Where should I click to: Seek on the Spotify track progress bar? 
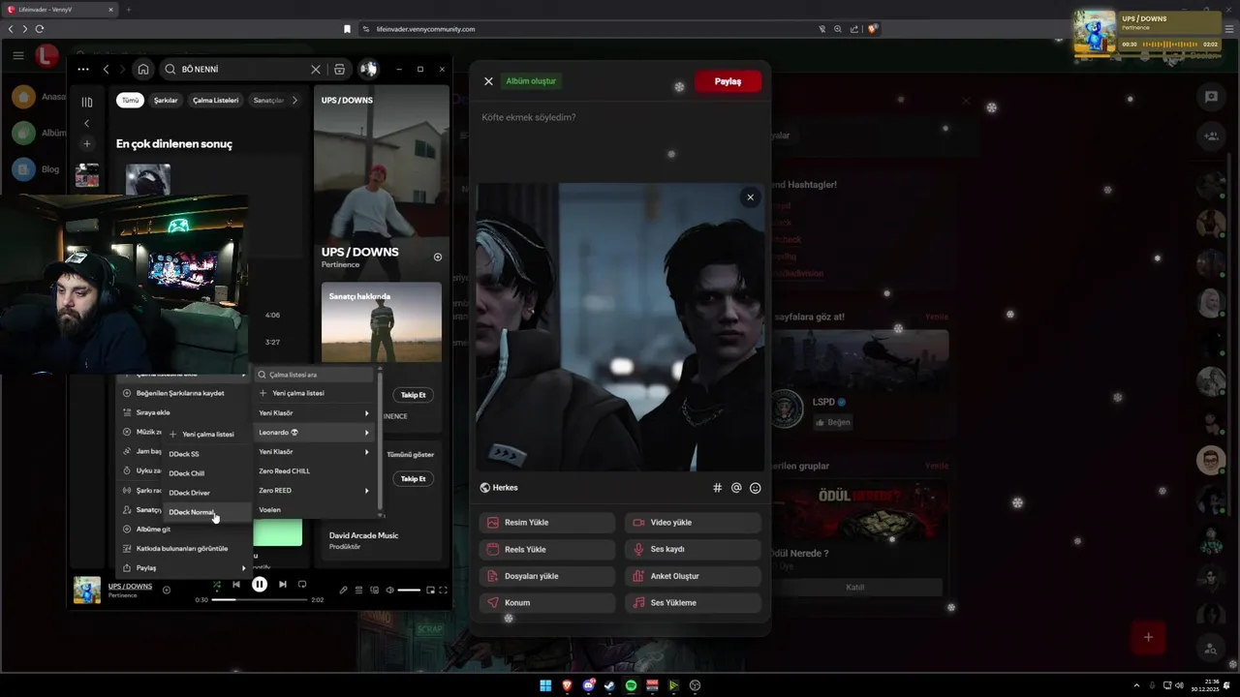pyautogui.click(x=262, y=600)
